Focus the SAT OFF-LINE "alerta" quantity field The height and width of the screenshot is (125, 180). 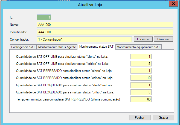pyautogui.click(x=141, y=57)
